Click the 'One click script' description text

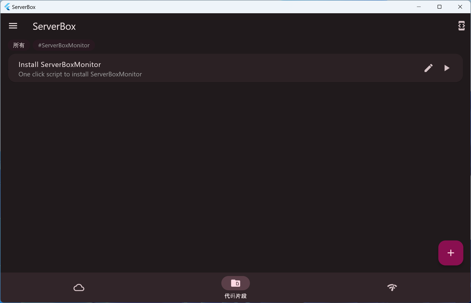(80, 74)
